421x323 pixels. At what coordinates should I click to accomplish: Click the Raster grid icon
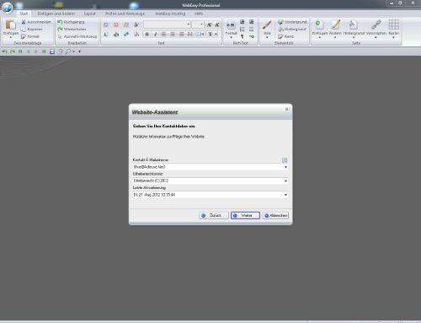(x=393, y=24)
